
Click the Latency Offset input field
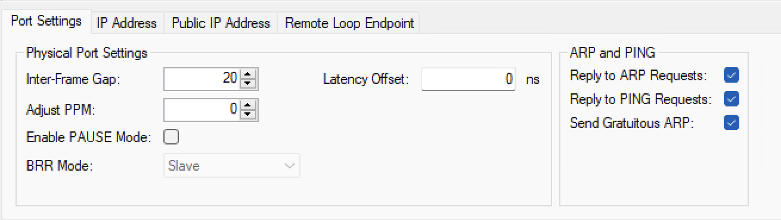pos(469,78)
